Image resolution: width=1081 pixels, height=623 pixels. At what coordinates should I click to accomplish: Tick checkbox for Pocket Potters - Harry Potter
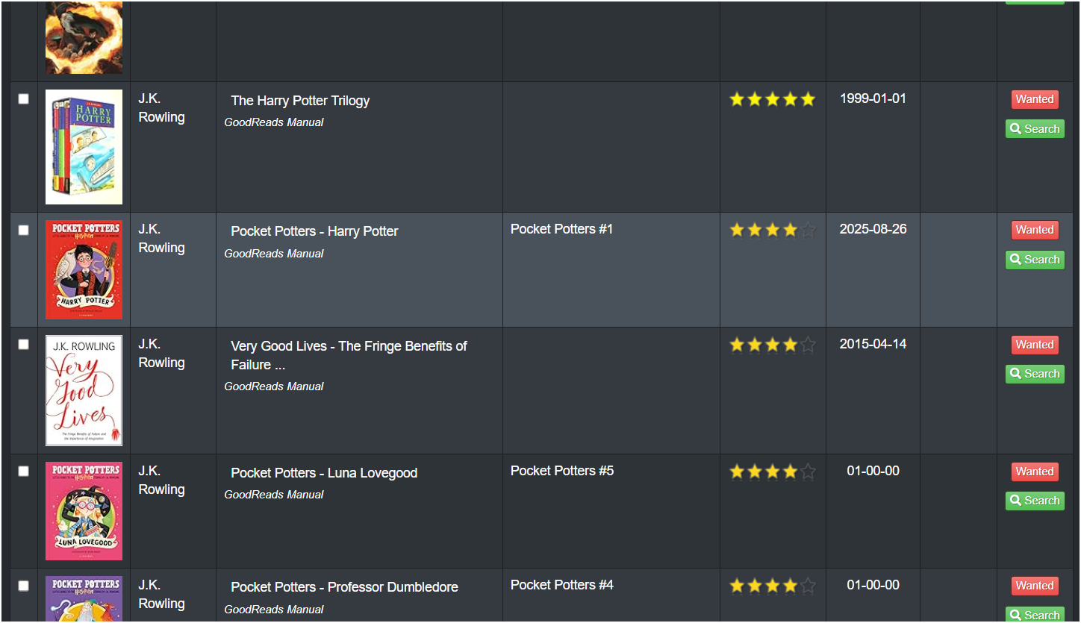(x=24, y=230)
